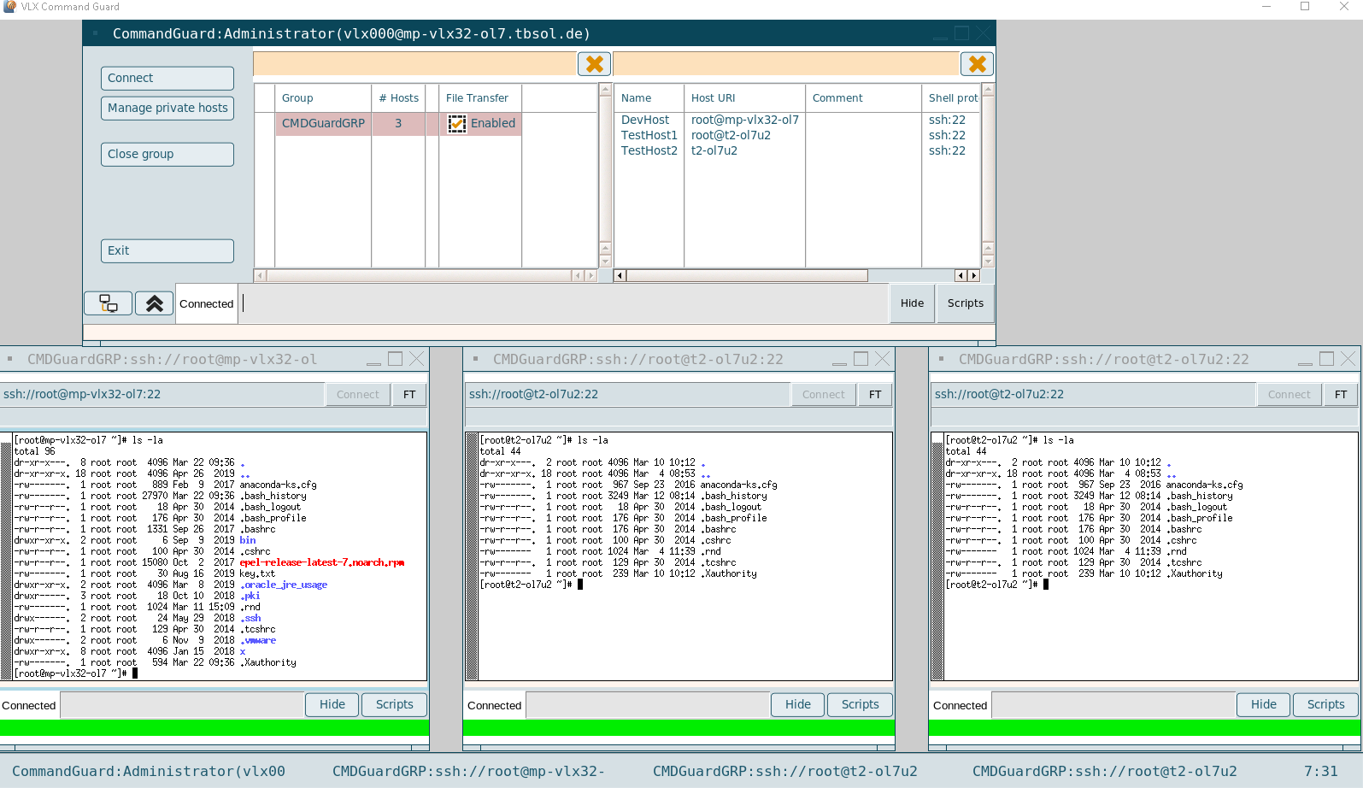
Task: Focus the Administrator command input field
Action: coord(564,303)
